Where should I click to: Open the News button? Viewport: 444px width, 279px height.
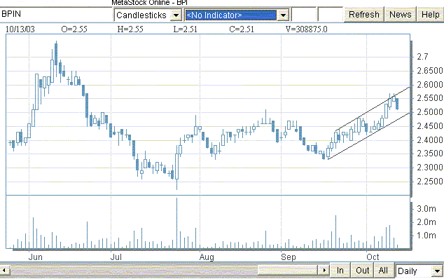[400, 15]
